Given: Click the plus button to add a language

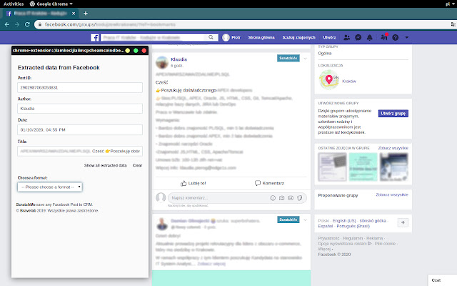Looking at the screenshot, I should click(x=403, y=222).
